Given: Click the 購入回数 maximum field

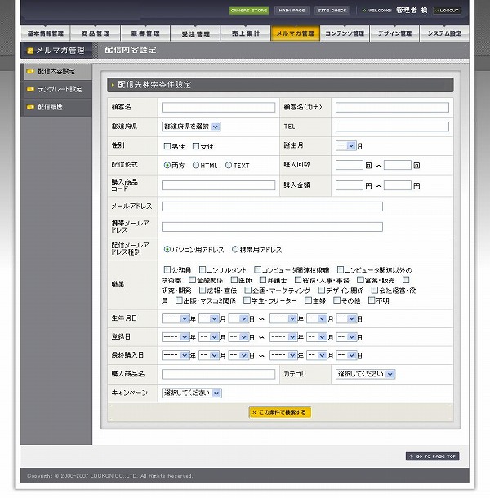Looking at the screenshot, I should pos(398,165).
